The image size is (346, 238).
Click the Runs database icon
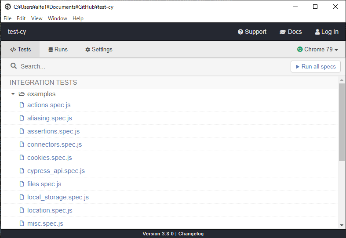coord(51,50)
